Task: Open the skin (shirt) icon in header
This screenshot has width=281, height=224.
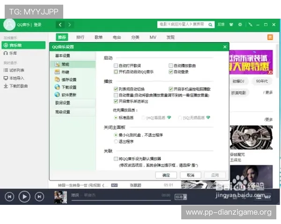Action: pyautogui.click(x=231, y=24)
